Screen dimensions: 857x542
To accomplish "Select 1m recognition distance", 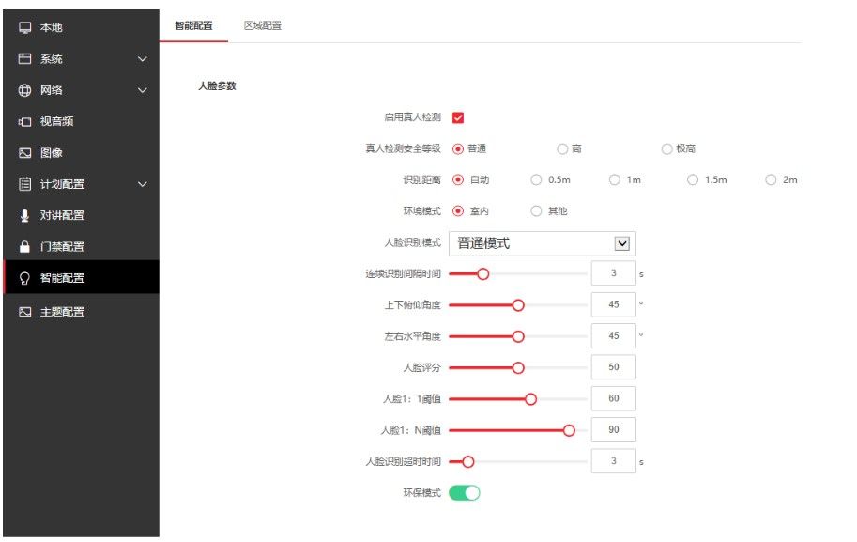I will [x=614, y=180].
